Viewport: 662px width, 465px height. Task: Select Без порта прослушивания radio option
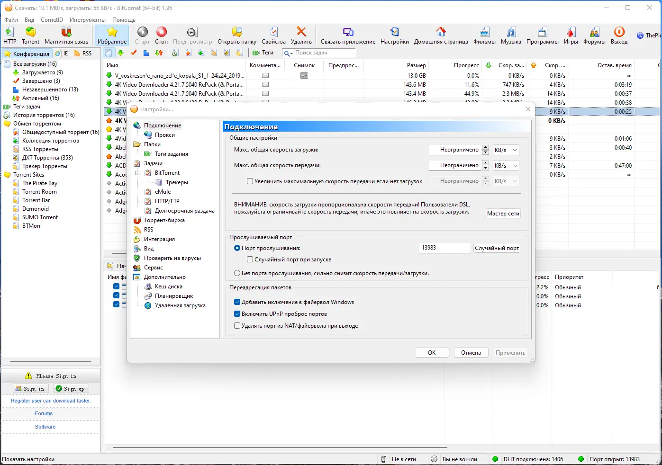click(x=237, y=273)
